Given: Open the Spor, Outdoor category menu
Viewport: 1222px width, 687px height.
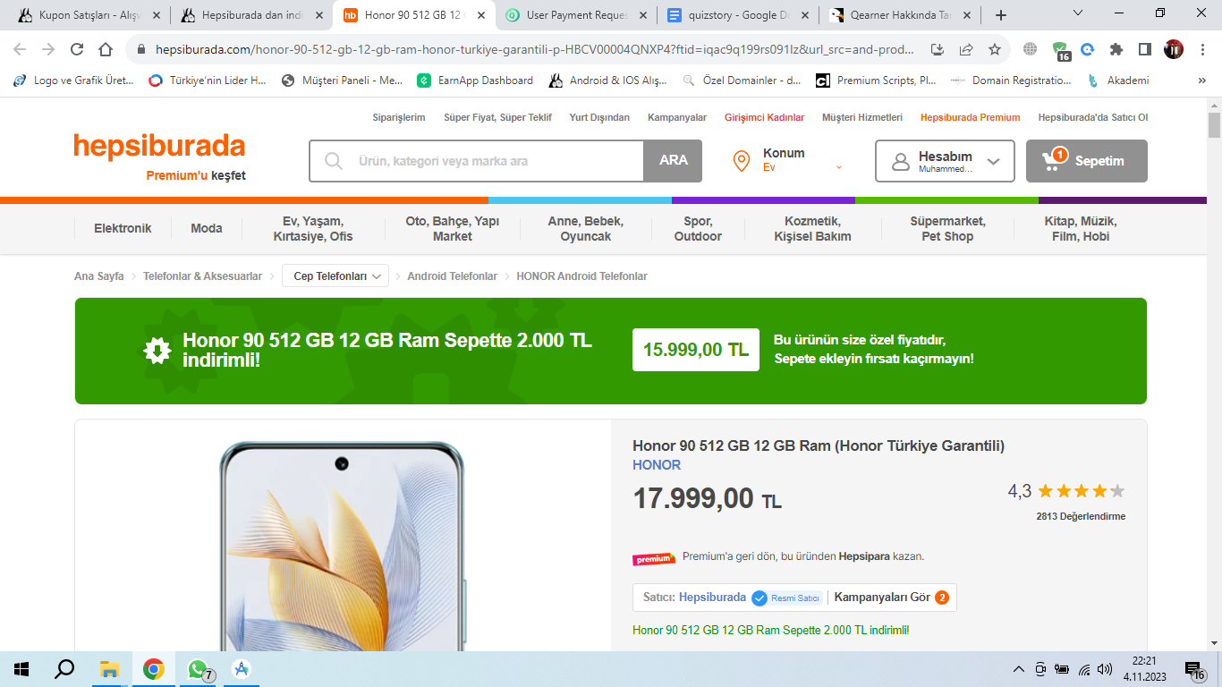Looking at the screenshot, I should 698,228.
